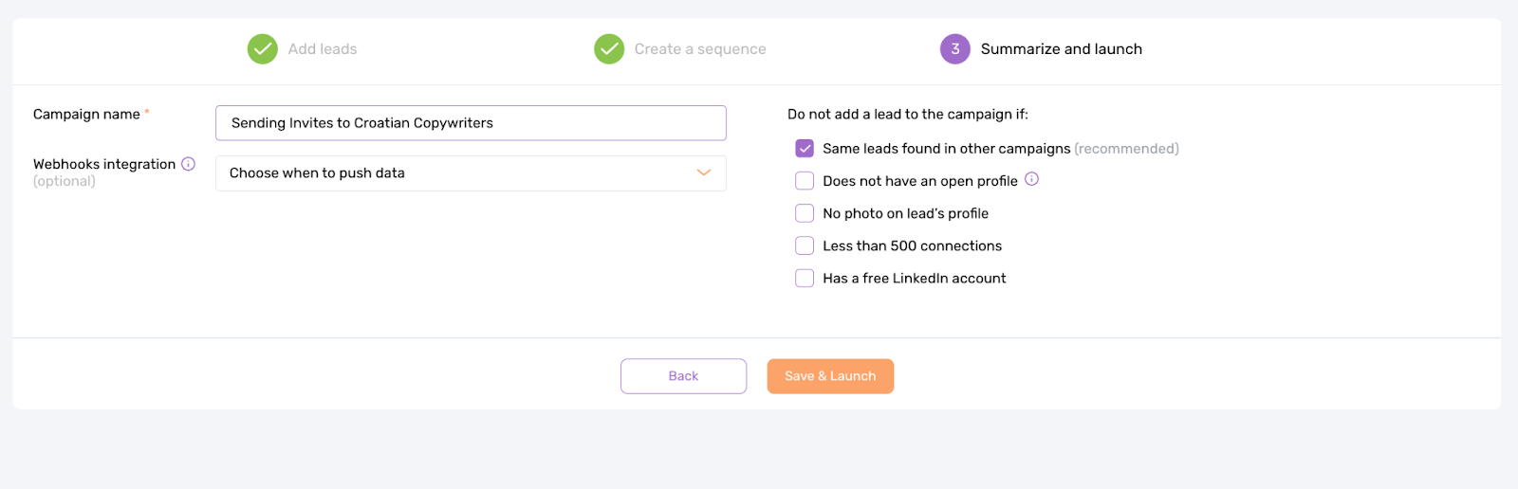The width and height of the screenshot is (1518, 489).
Task: Go to the Add leads step
Action: point(323,49)
